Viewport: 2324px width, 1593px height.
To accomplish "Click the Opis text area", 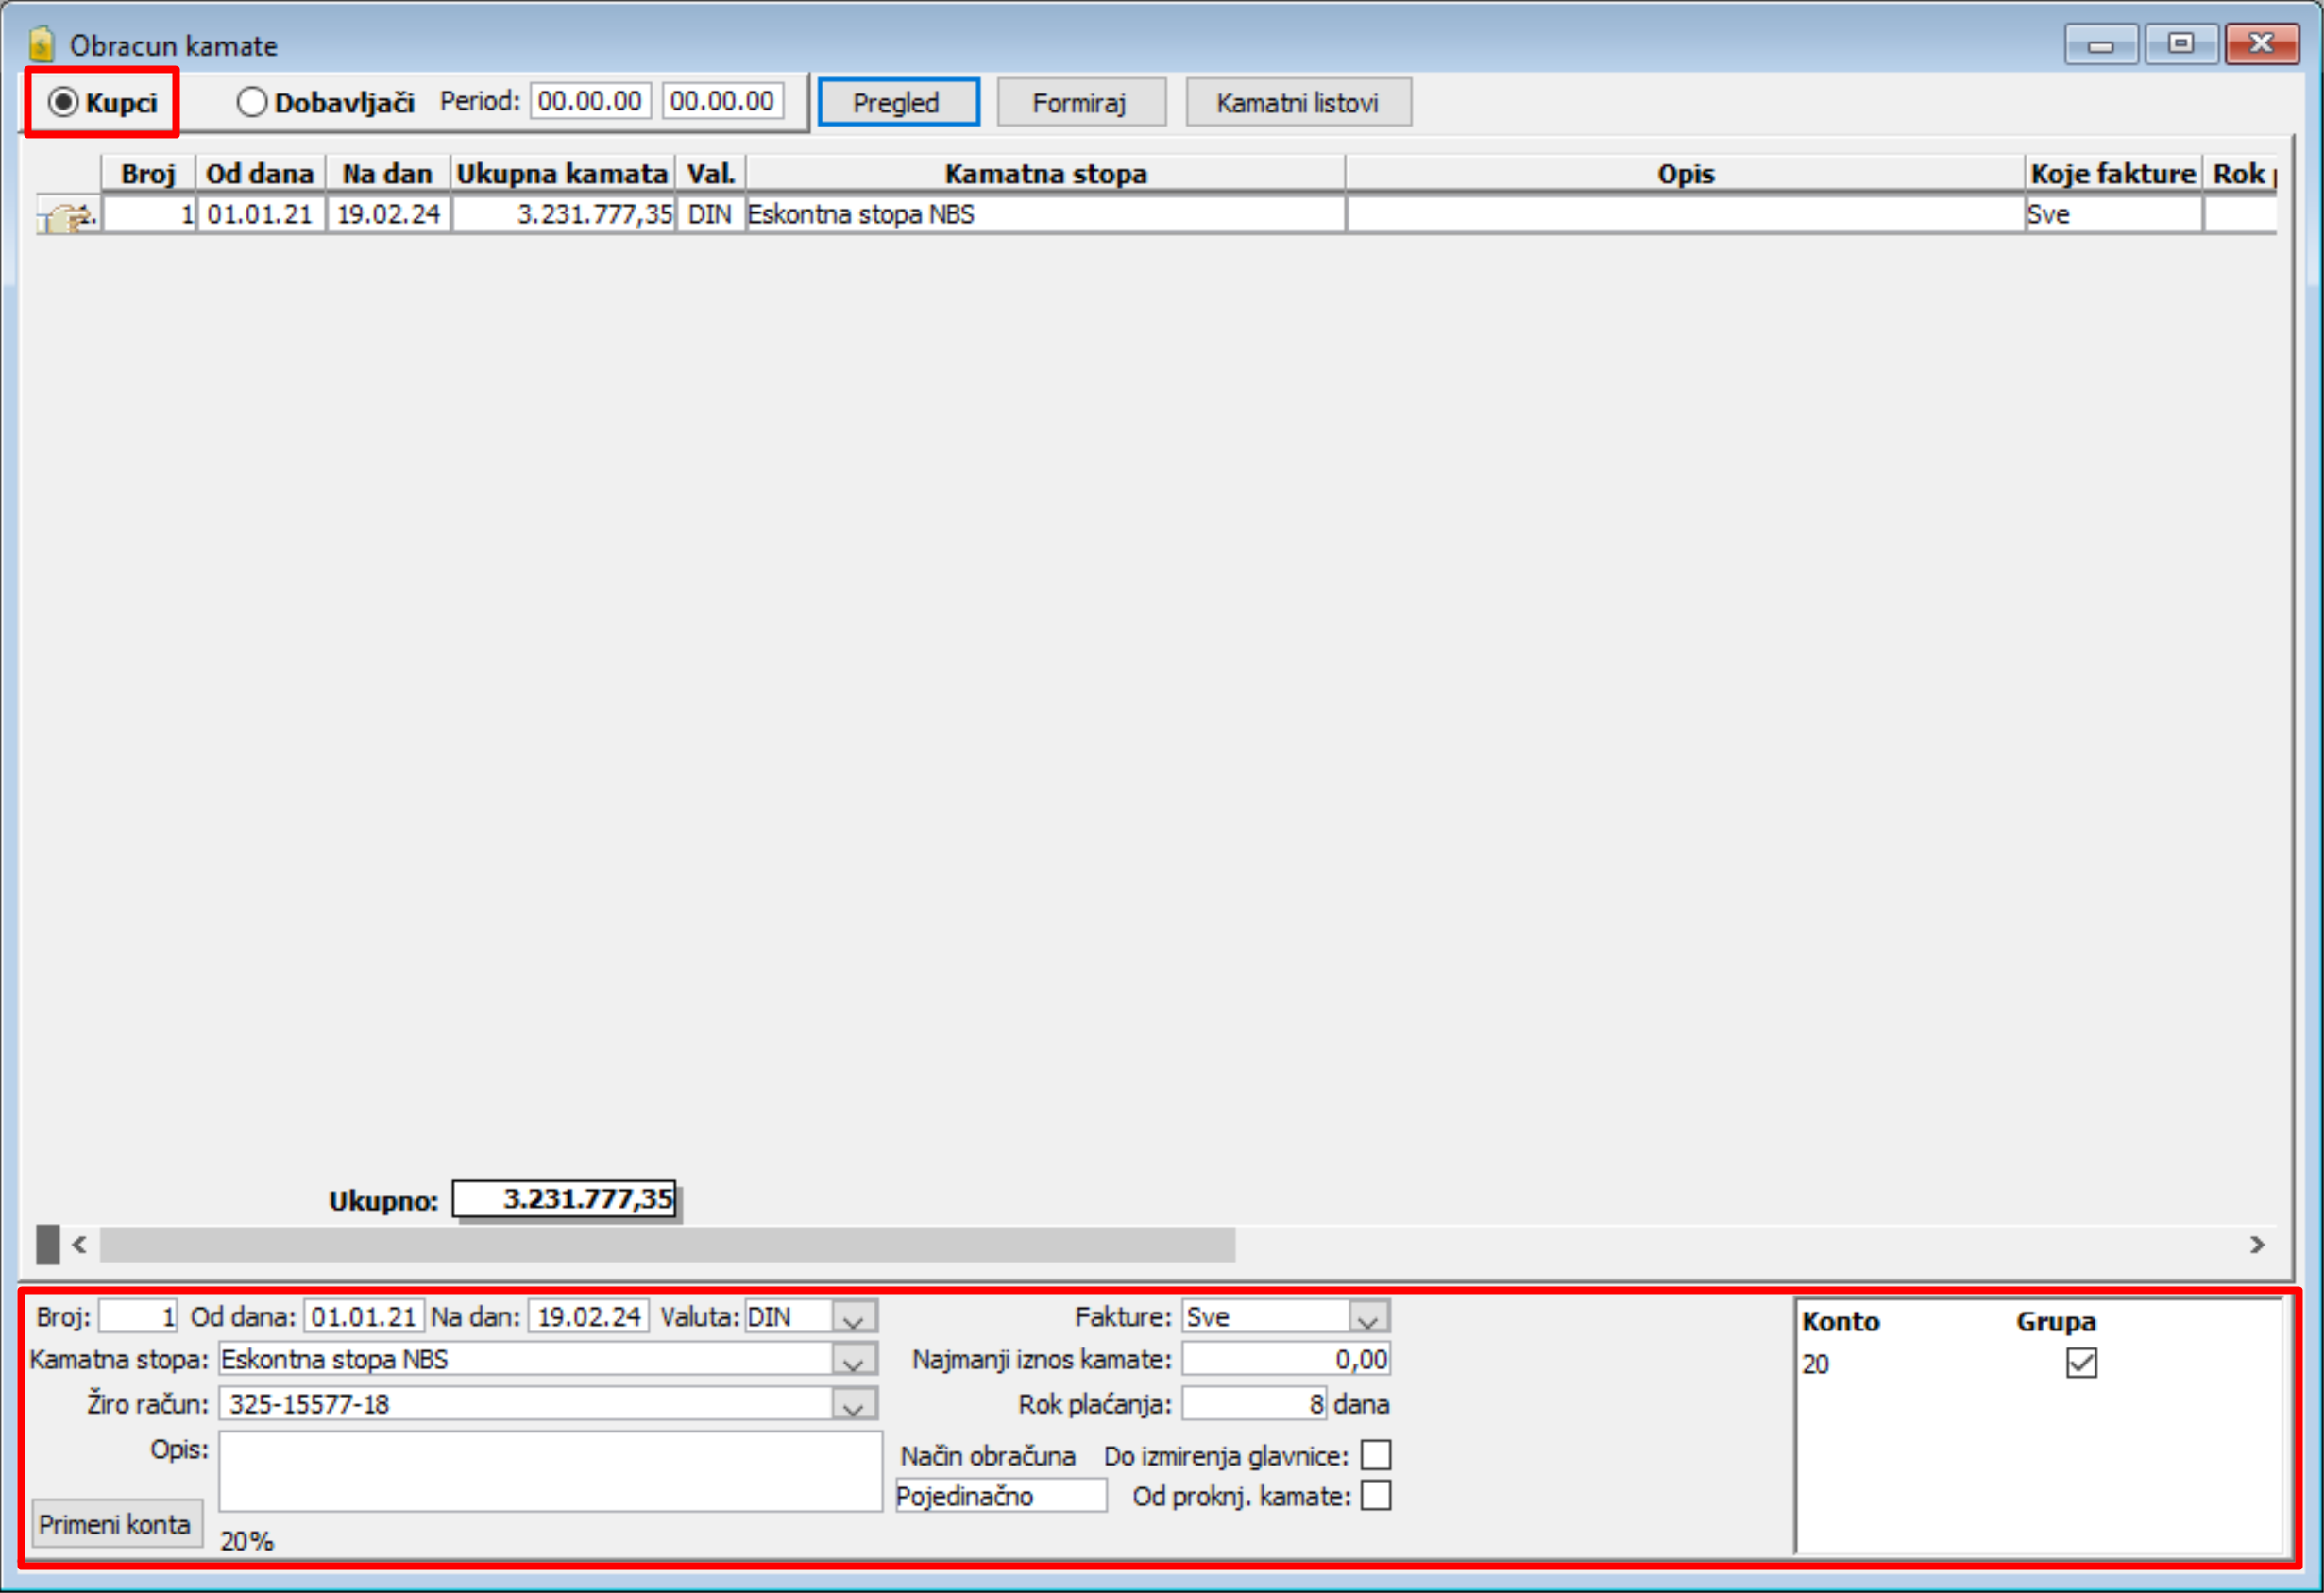I will pos(550,1471).
